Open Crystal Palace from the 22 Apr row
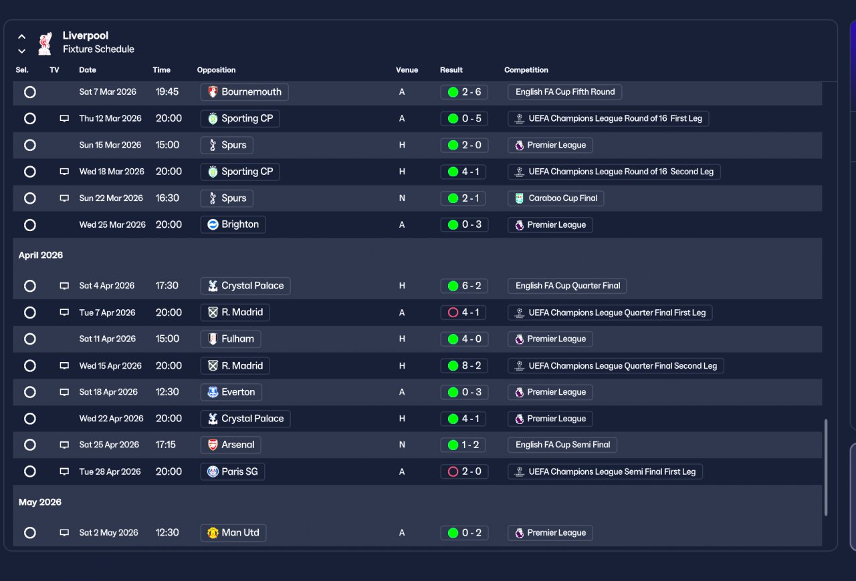The width and height of the screenshot is (856, 581). (245, 419)
